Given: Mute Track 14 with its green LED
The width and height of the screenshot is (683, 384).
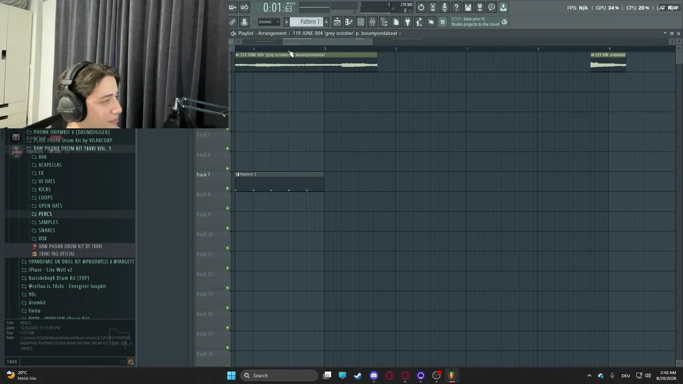Looking at the screenshot, I should 228,328.
